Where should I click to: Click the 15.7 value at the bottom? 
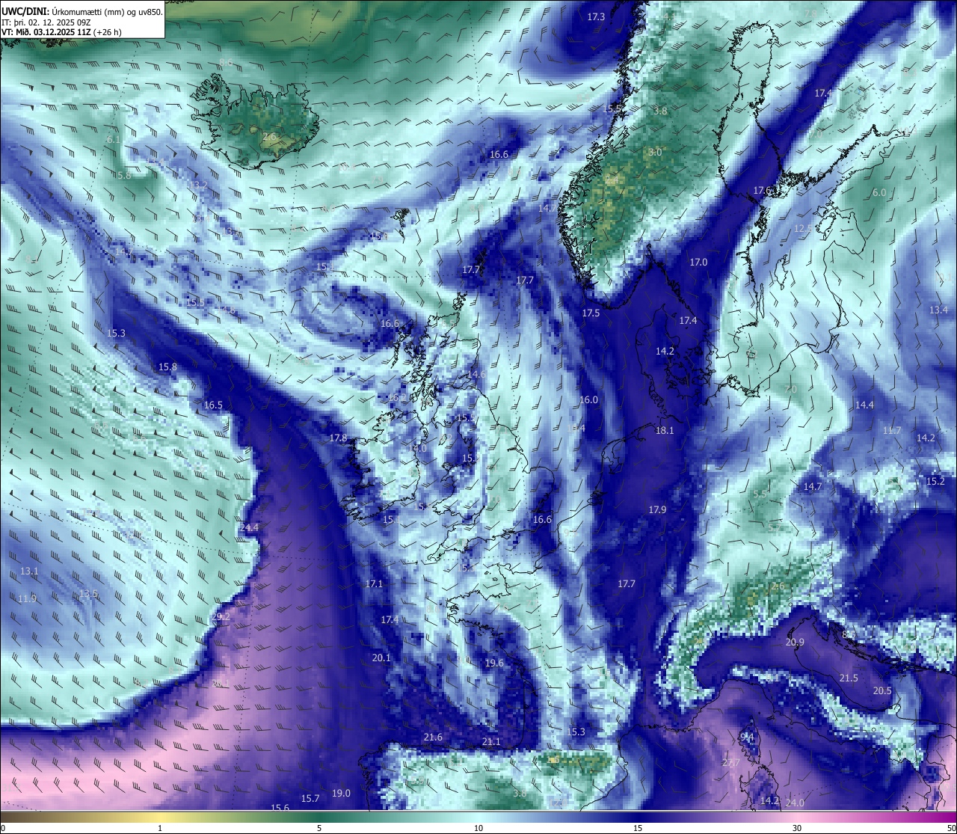[x=310, y=798]
